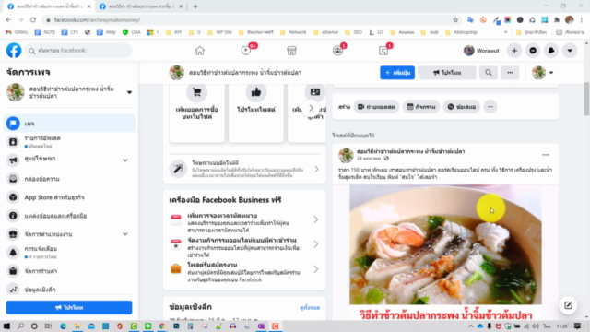The height and width of the screenshot is (332, 590).
Task: Click the browser reload button
Action: [x=33, y=19]
